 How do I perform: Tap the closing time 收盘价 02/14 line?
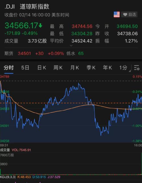pos(37,15)
